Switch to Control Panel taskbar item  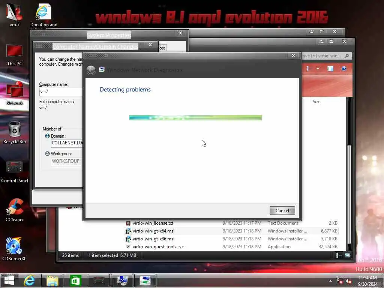[99, 280]
